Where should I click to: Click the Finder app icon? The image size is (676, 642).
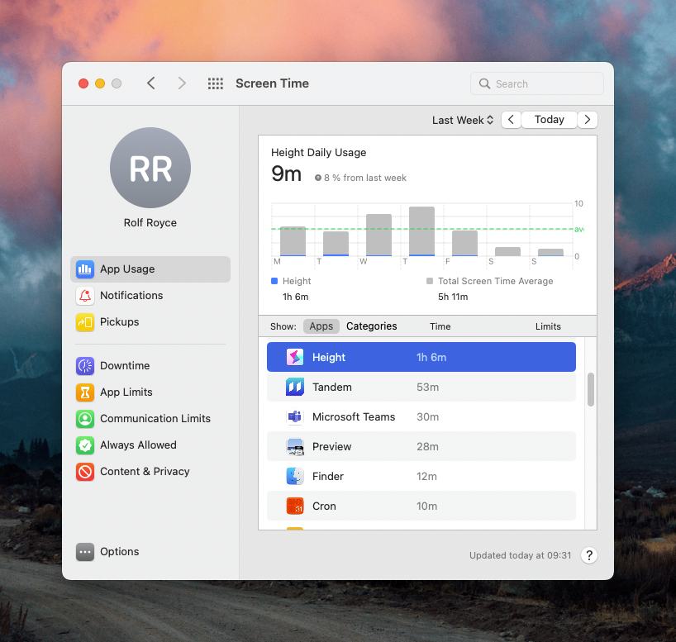click(295, 476)
